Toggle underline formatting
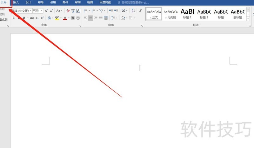254x148 pixels. [24, 18]
